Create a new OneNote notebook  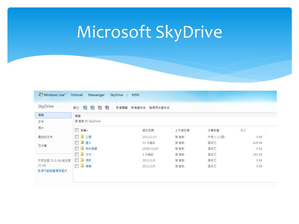(x=107, y=108)
